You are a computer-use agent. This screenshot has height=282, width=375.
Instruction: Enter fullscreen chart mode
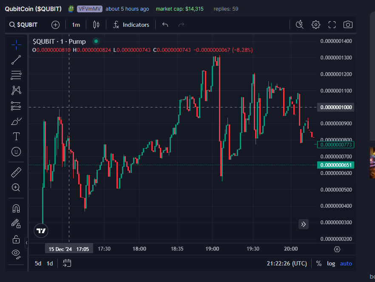[332, 25]
